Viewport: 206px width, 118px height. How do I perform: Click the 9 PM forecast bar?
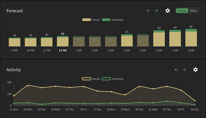pos(15,42)
